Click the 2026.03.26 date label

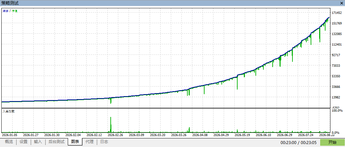179,135
